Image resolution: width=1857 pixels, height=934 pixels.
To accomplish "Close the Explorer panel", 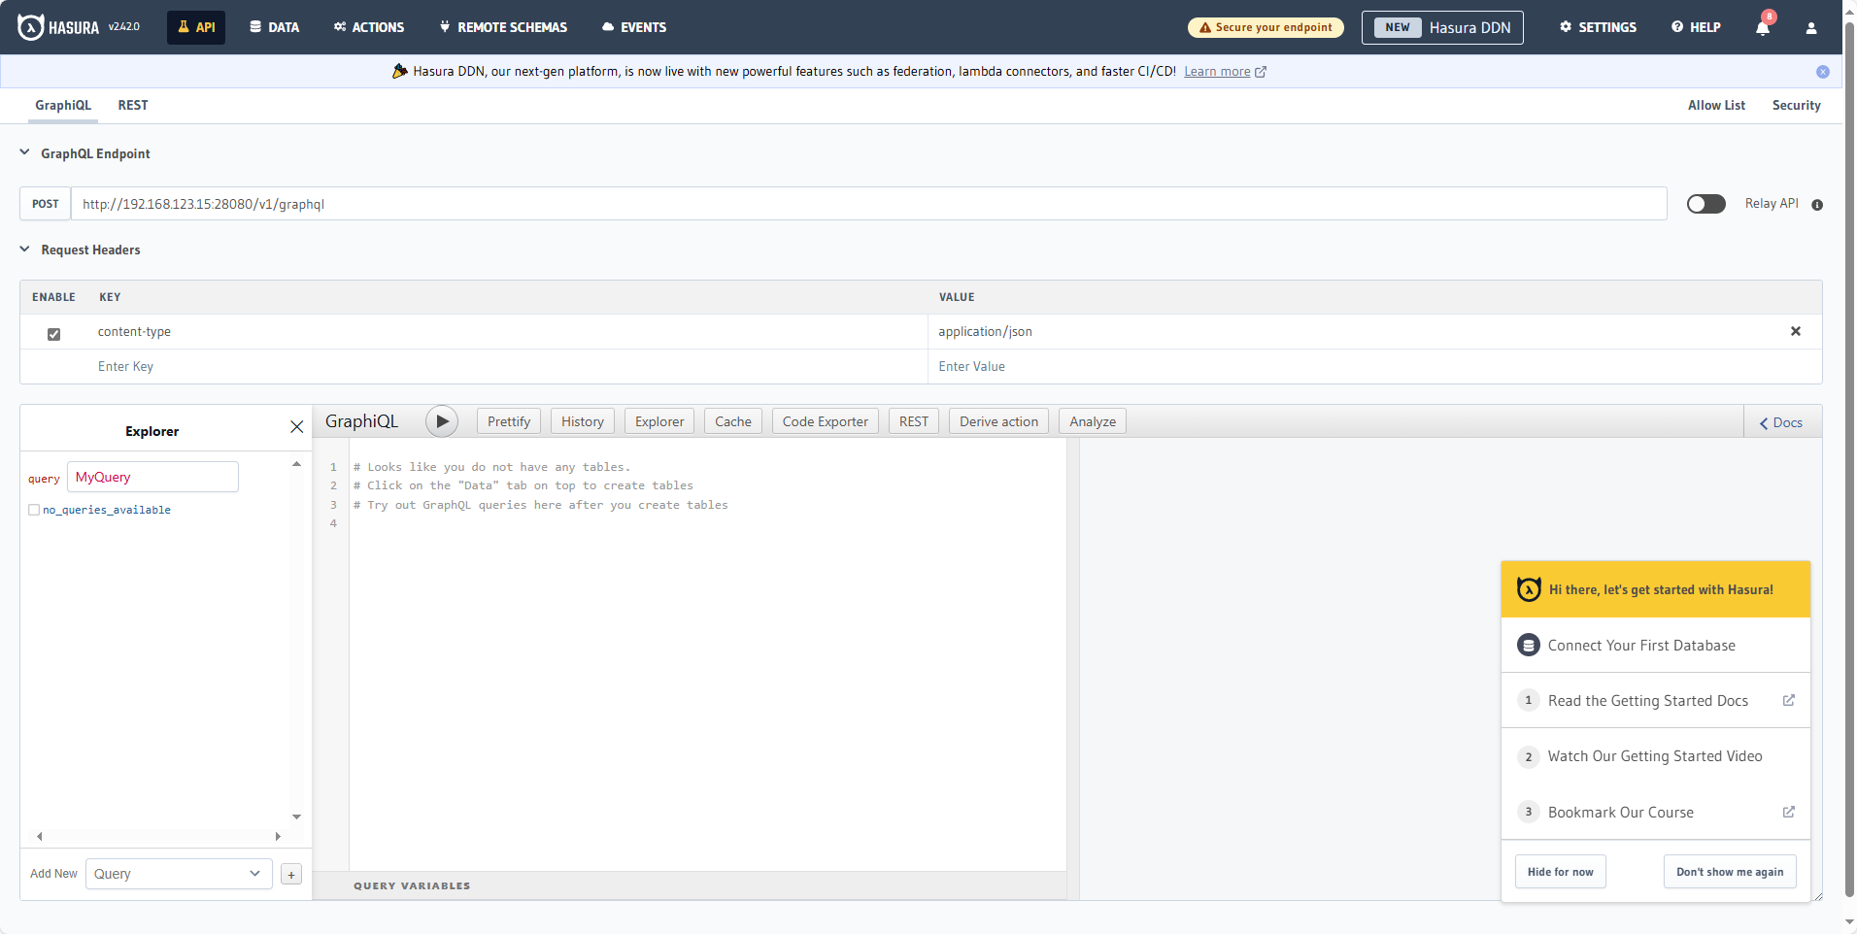I will pos(297,427).
